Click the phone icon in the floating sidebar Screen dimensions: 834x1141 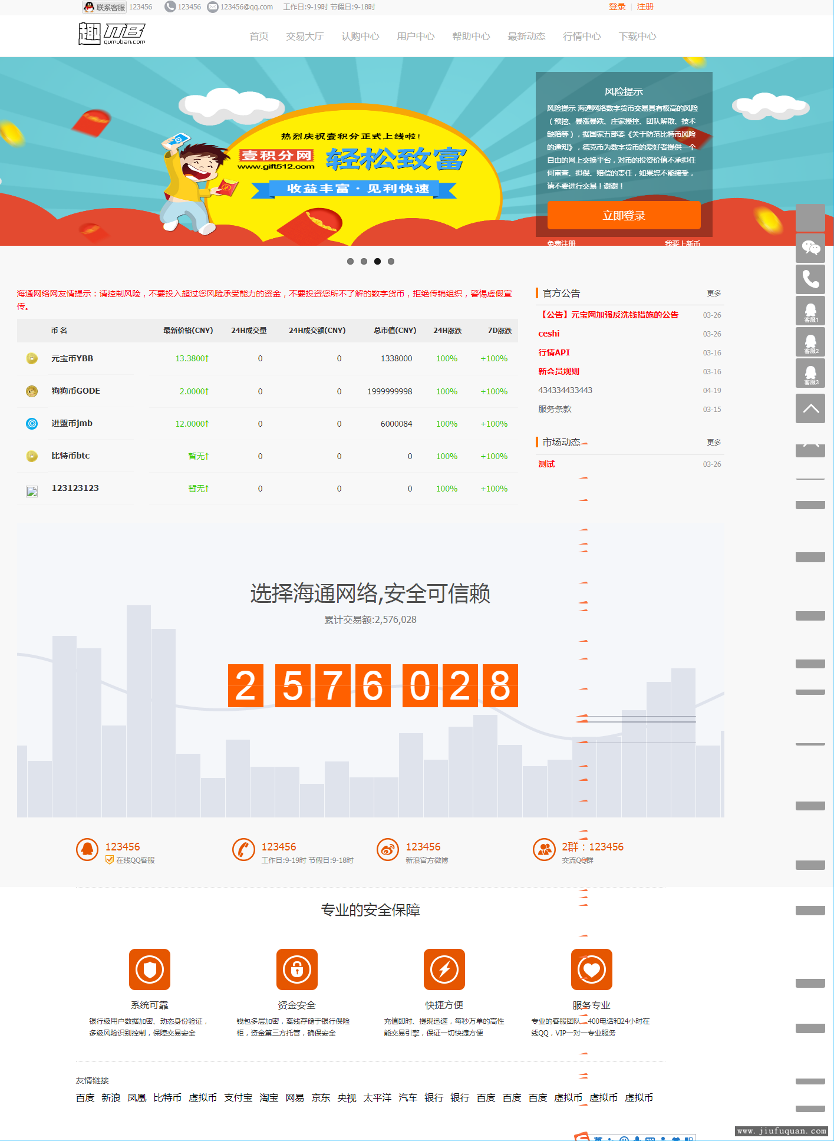(x=810, y=279)
